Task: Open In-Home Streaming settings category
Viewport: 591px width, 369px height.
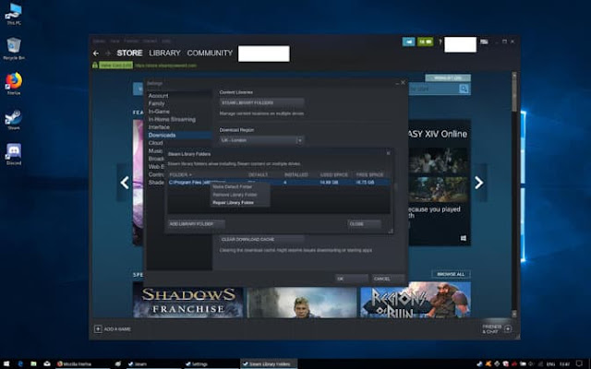Action: coord(172,119)
